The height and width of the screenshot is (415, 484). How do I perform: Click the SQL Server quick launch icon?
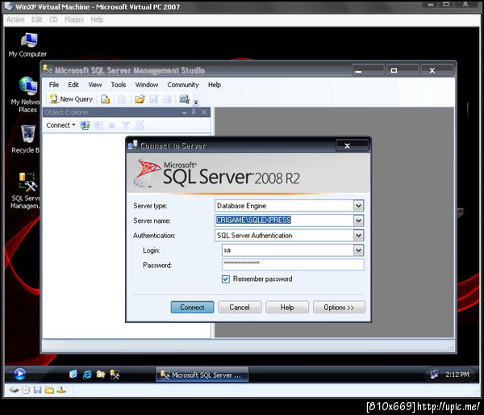[115, 375]
